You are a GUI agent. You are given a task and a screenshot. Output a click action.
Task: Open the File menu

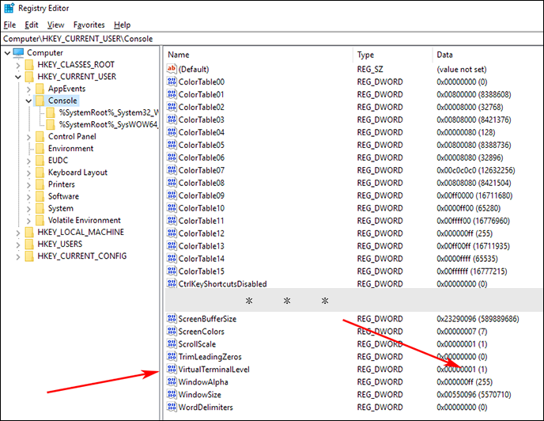click(9, 25)
